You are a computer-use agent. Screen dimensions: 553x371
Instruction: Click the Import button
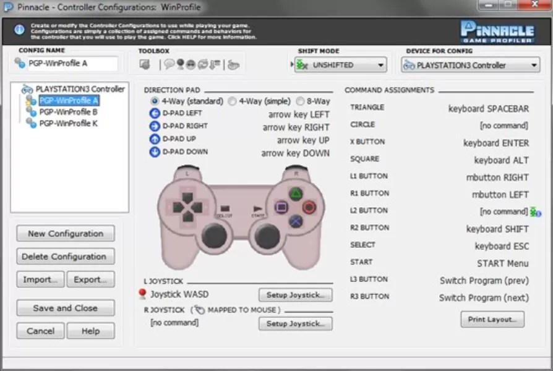41,279
